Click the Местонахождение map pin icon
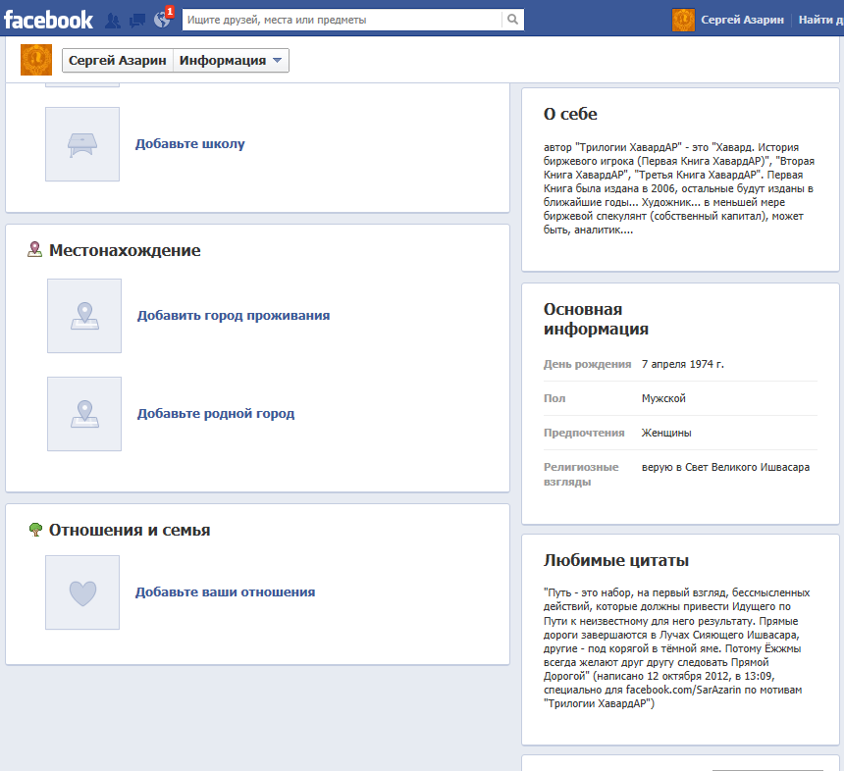 [x=34, y=250]
